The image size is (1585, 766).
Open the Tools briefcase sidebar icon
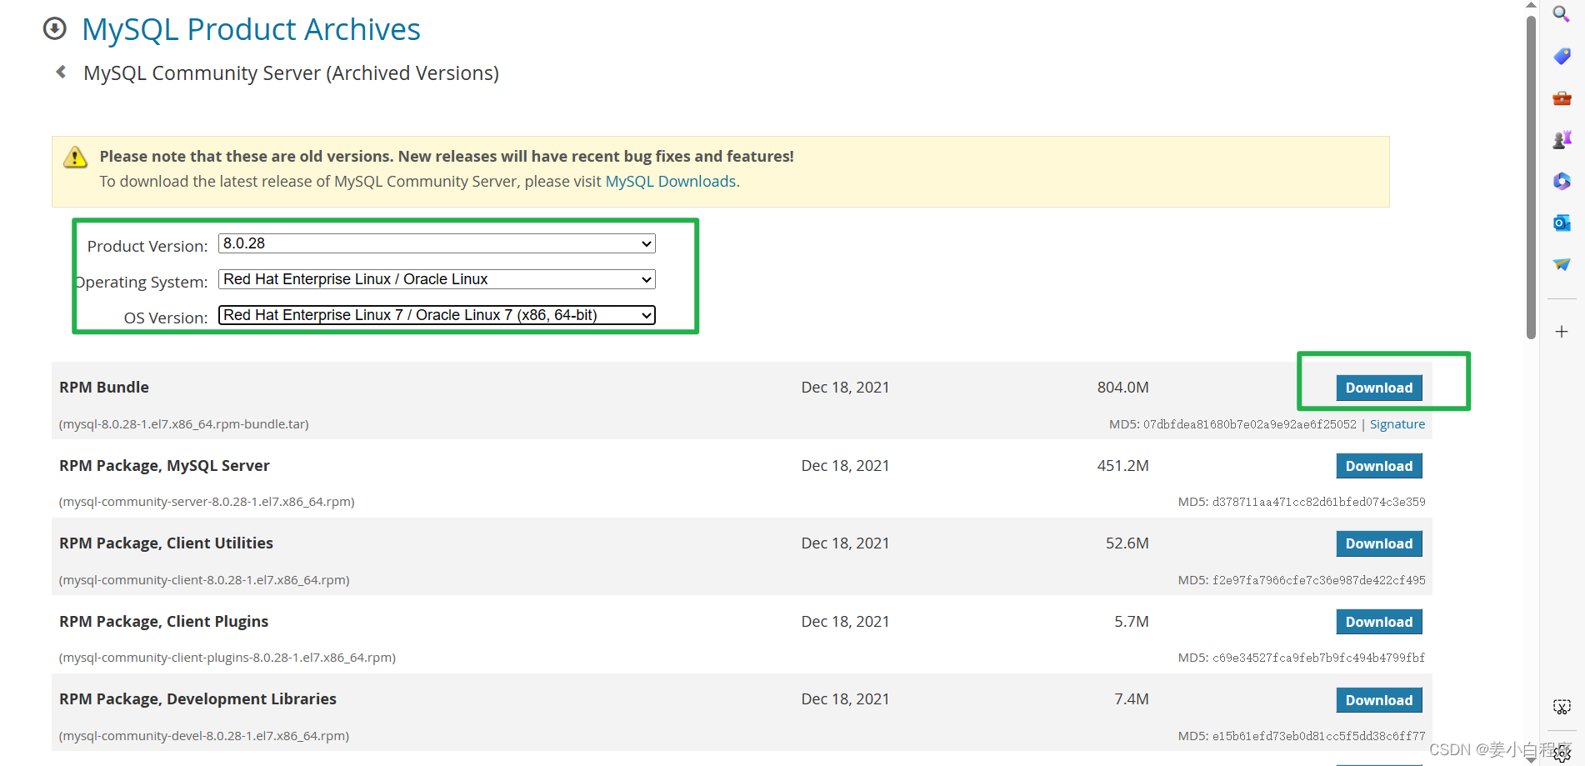1562,98
